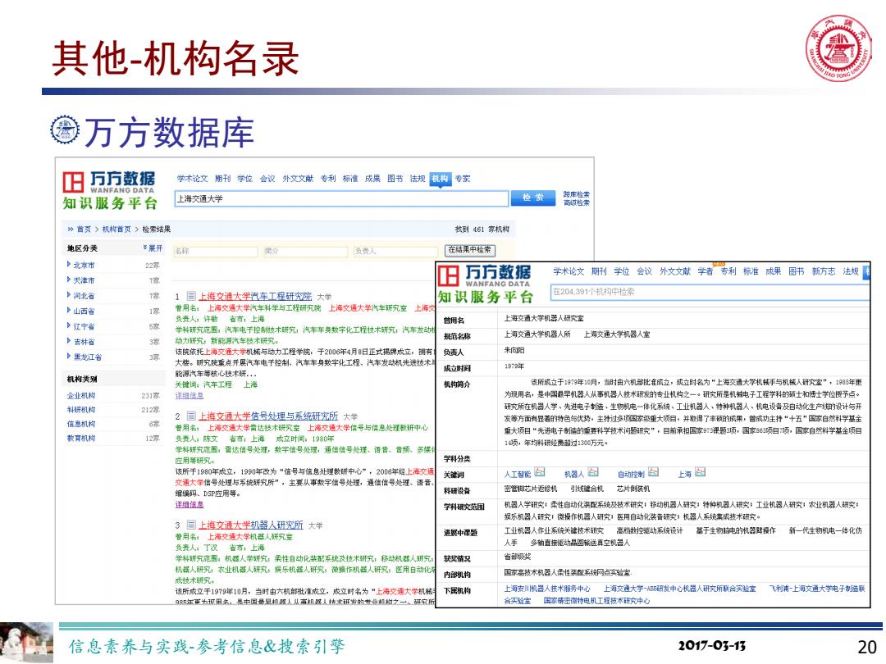Click the 在204,391个机构中检索 search box
886x664 pixels.
pyautogui.click(x=709, y=292)
